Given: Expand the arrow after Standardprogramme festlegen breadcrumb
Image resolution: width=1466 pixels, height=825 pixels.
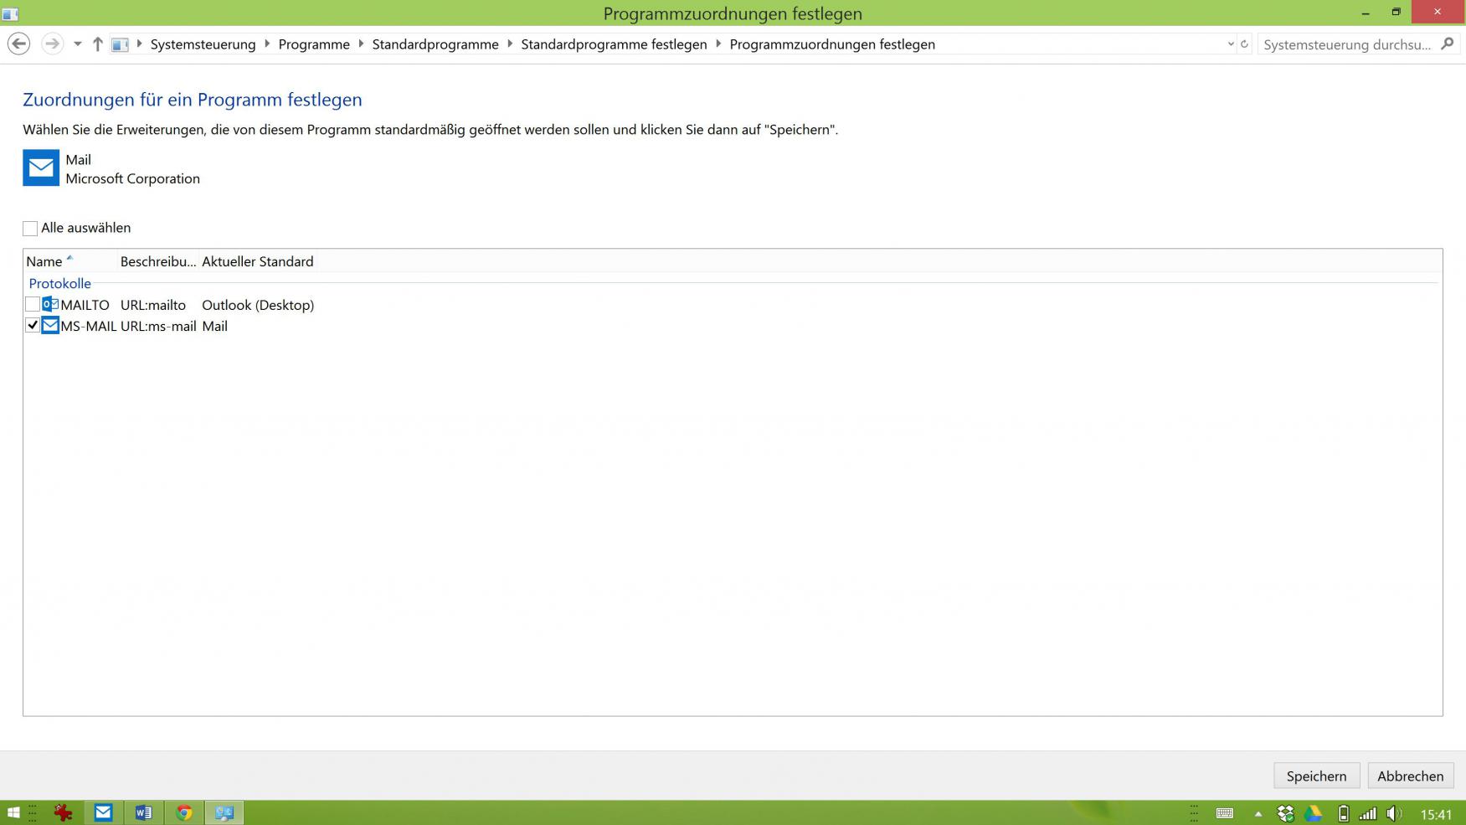Looking at the screenshot, I should (x=718, y=44).
